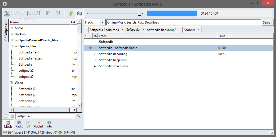
Task: Select the Softpedia playlist tab
Action: [x=133, y=29]
